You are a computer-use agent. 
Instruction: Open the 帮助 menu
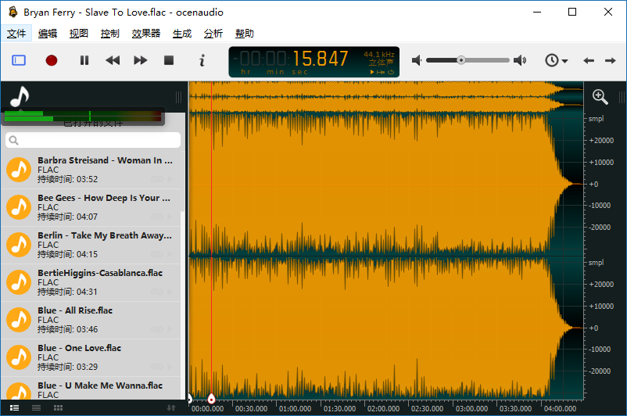(245, 34)
